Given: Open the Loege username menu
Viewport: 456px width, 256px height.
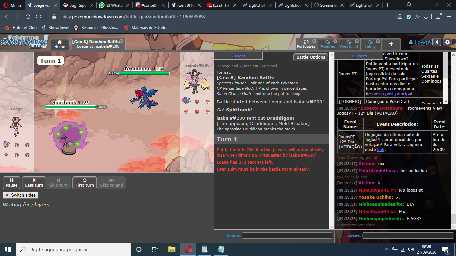Looking at the screenshot, I should pos(420,42).
